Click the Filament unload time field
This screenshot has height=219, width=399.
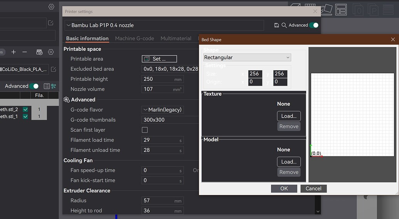pos(162,150)
